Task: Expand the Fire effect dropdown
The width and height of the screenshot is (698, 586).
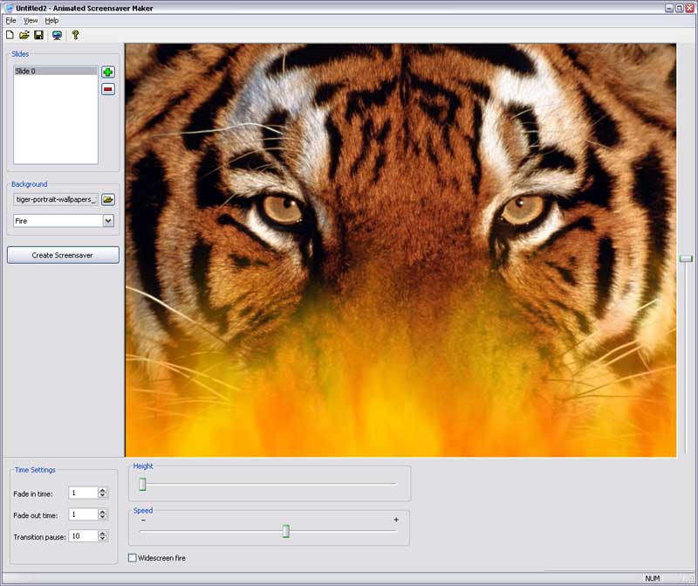Action: pos(108,221)
